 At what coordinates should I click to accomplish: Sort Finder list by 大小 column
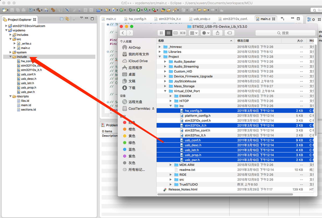pos(294,40)
